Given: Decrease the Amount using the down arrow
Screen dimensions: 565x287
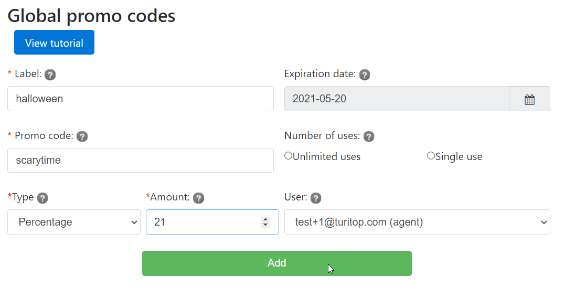Looking at the screenshot, I should [265, 225].
